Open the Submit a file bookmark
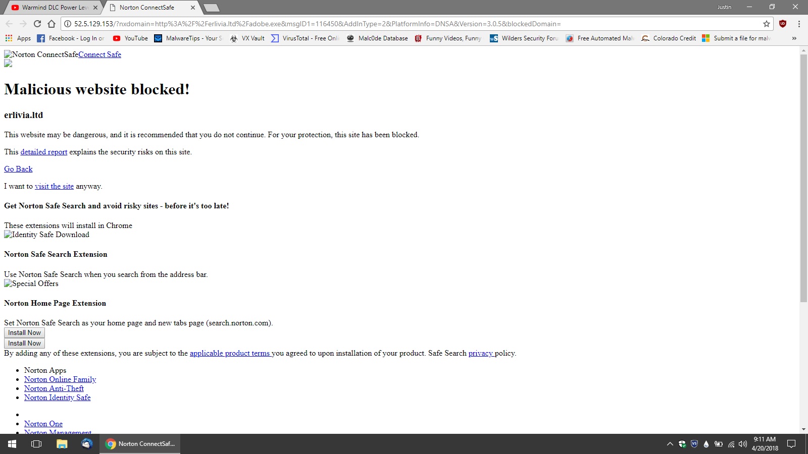 click(736, 38)
